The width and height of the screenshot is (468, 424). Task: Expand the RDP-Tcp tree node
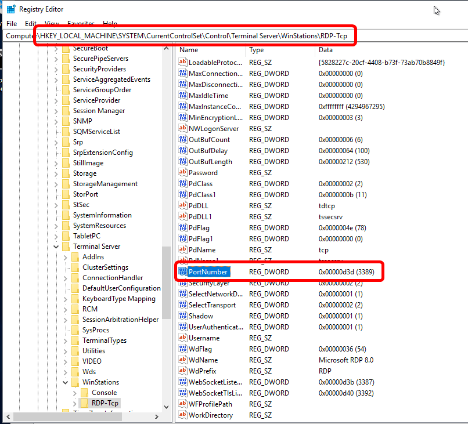point(75,404)
